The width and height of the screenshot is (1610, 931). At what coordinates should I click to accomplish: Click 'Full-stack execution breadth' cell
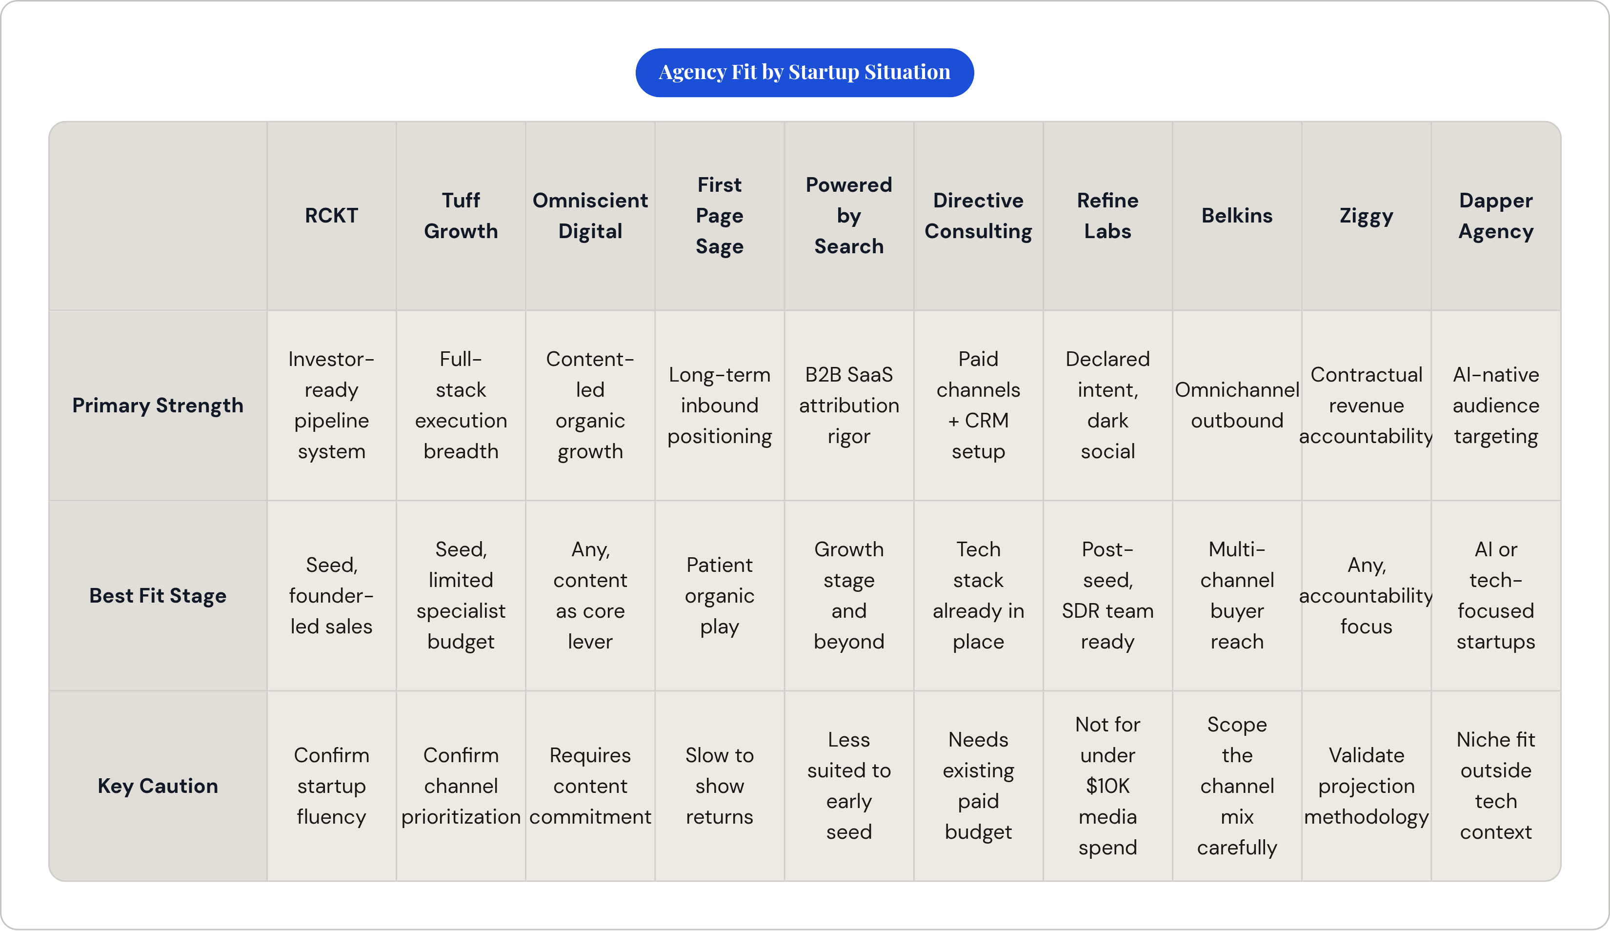point(461,405)
